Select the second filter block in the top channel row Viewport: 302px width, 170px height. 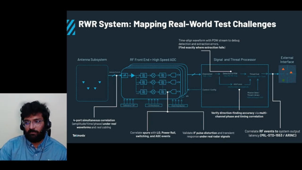(x=162, y=76)
